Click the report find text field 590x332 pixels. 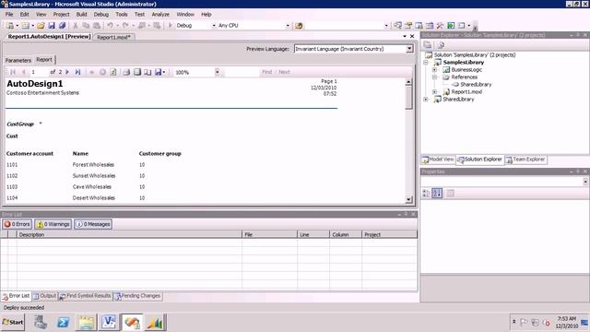(242, 72)
